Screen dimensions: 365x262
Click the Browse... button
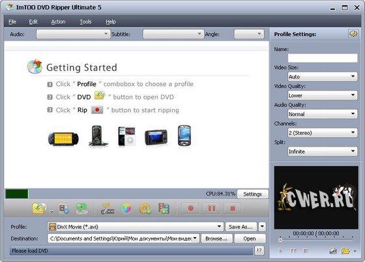tap(216, 239)
